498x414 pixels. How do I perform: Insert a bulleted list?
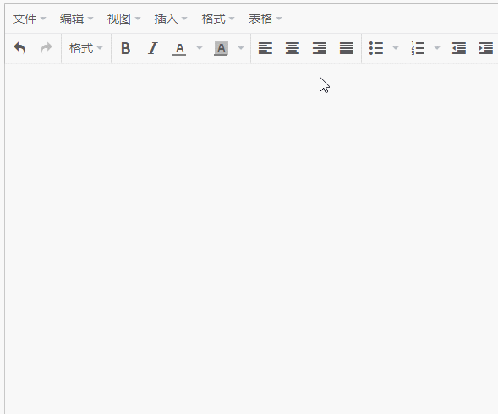coord(376,48)
